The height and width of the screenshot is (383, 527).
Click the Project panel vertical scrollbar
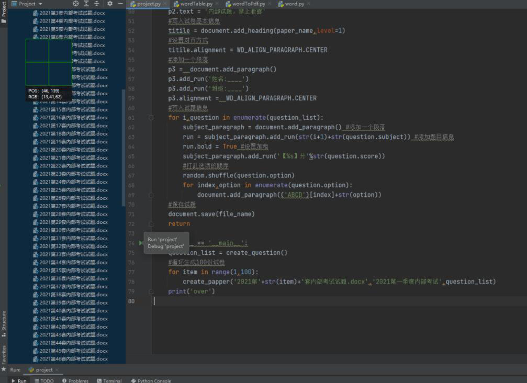coord(124,147)
